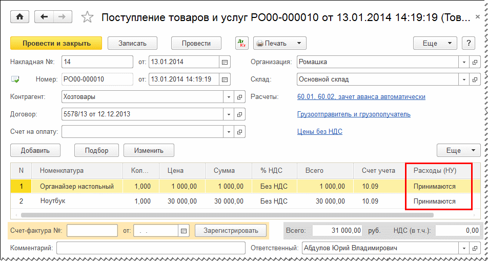Show Дт/Кт accounting entries icon
Image resolution: width=488 pixels, height=261 pixels.
click(x=242, y=44)
